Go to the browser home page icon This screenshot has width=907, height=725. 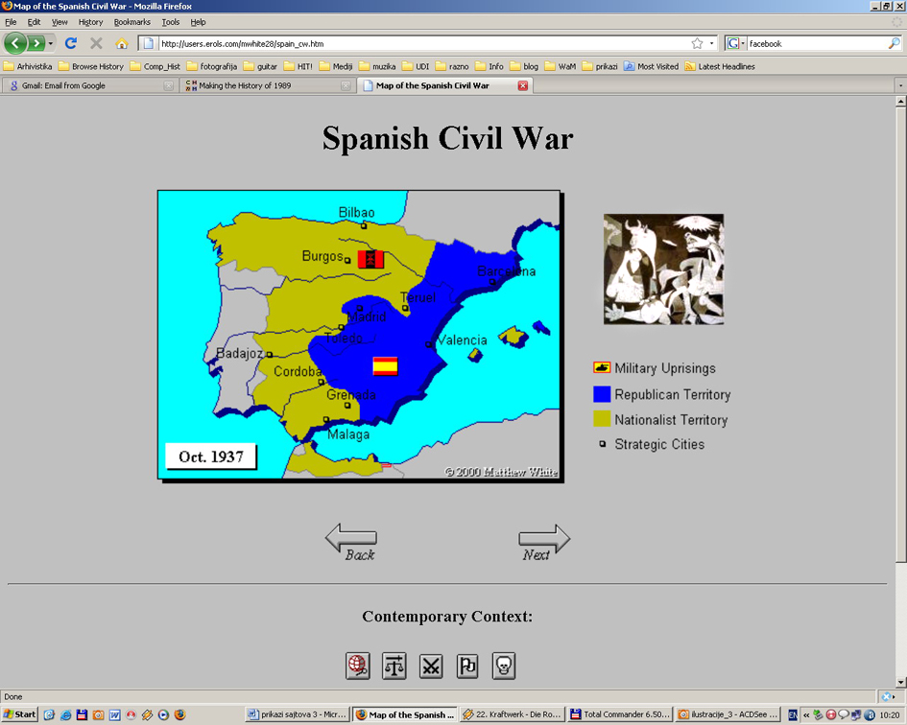[x=122, y=43]
